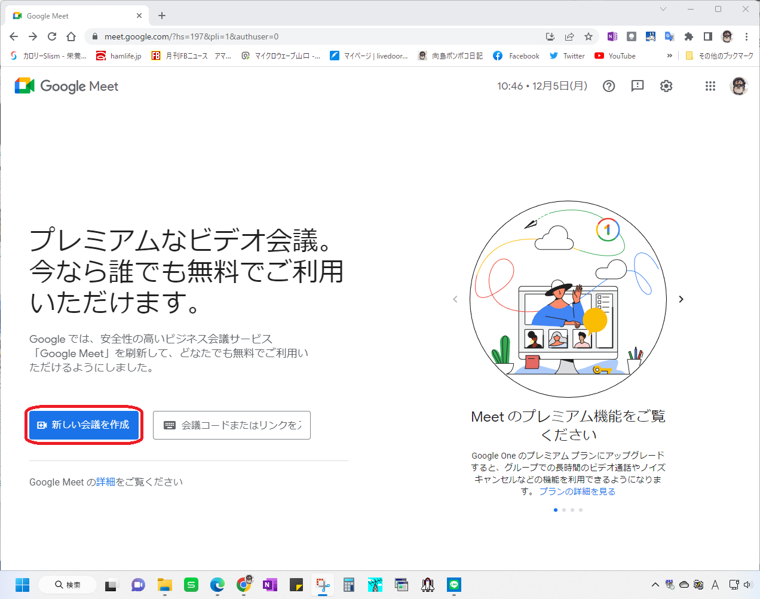Go back with browser back arrow
The width and height of the screenshot is (760, 599).
click(x=14, y=36)
